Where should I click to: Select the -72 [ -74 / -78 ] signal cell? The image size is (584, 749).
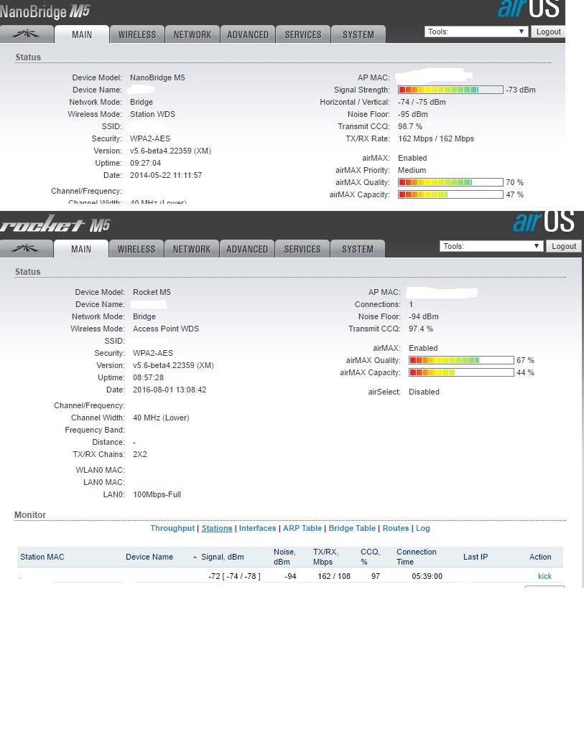(x=234, y=576)
